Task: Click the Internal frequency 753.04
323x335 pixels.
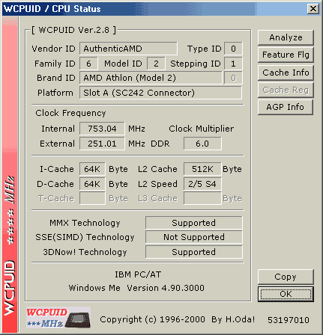Action: (x=102, y=129)
